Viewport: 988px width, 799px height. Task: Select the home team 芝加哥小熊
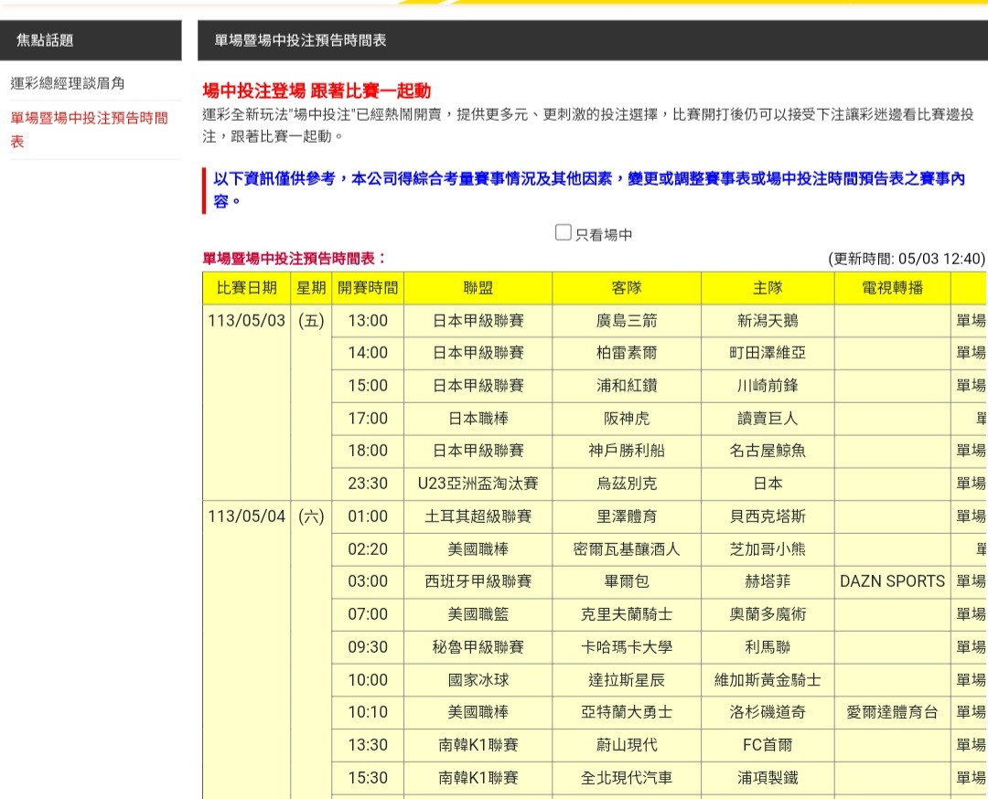768,549
